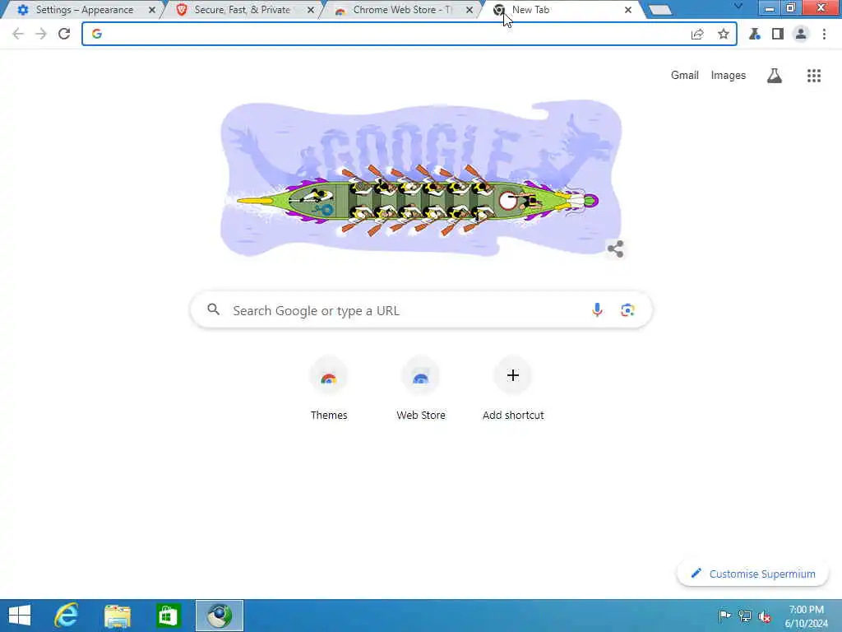
Task: Open the clock showing 7:00 PM
Action: (x=806, y=616)
